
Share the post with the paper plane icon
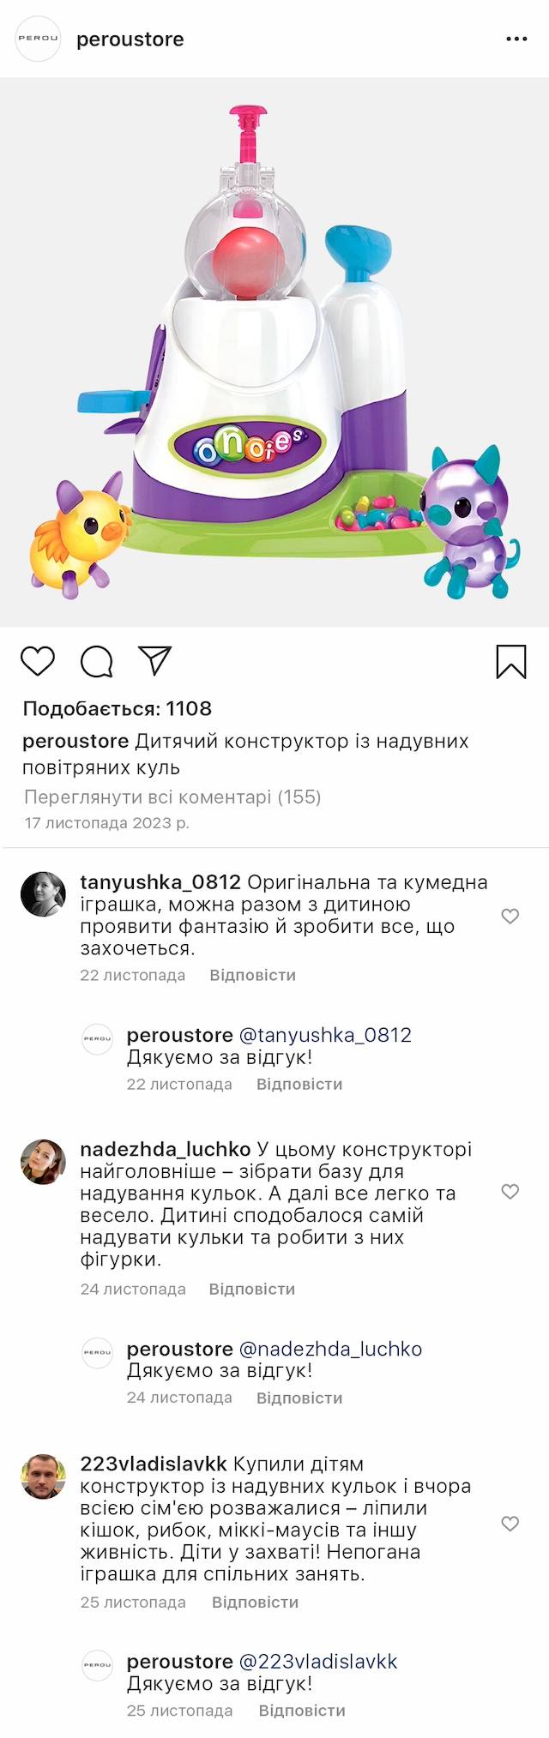click(x=155, y=660)
